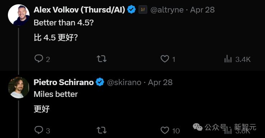265x138 pixels.
Task: Click Alex Volkov's blue verified badge
Action: tap(131, 9)
